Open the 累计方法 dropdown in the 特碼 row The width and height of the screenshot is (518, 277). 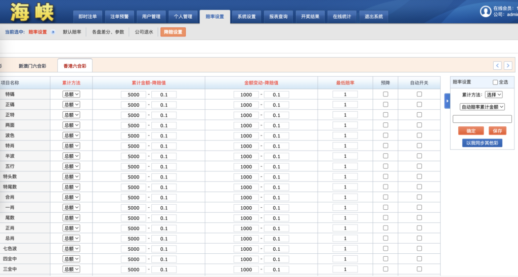coord(71,95)
